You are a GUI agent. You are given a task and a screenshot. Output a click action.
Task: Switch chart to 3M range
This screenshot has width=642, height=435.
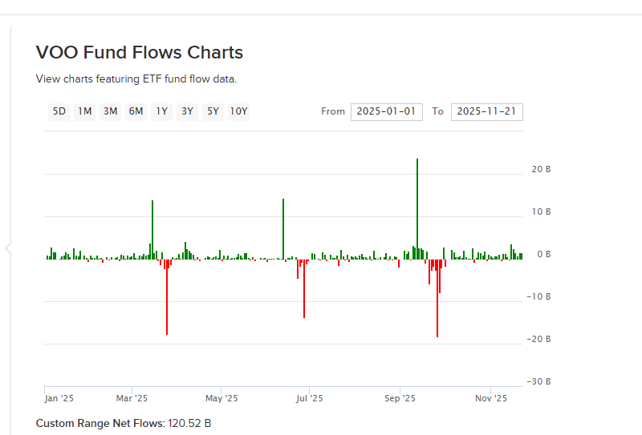(x=110, y=111)
